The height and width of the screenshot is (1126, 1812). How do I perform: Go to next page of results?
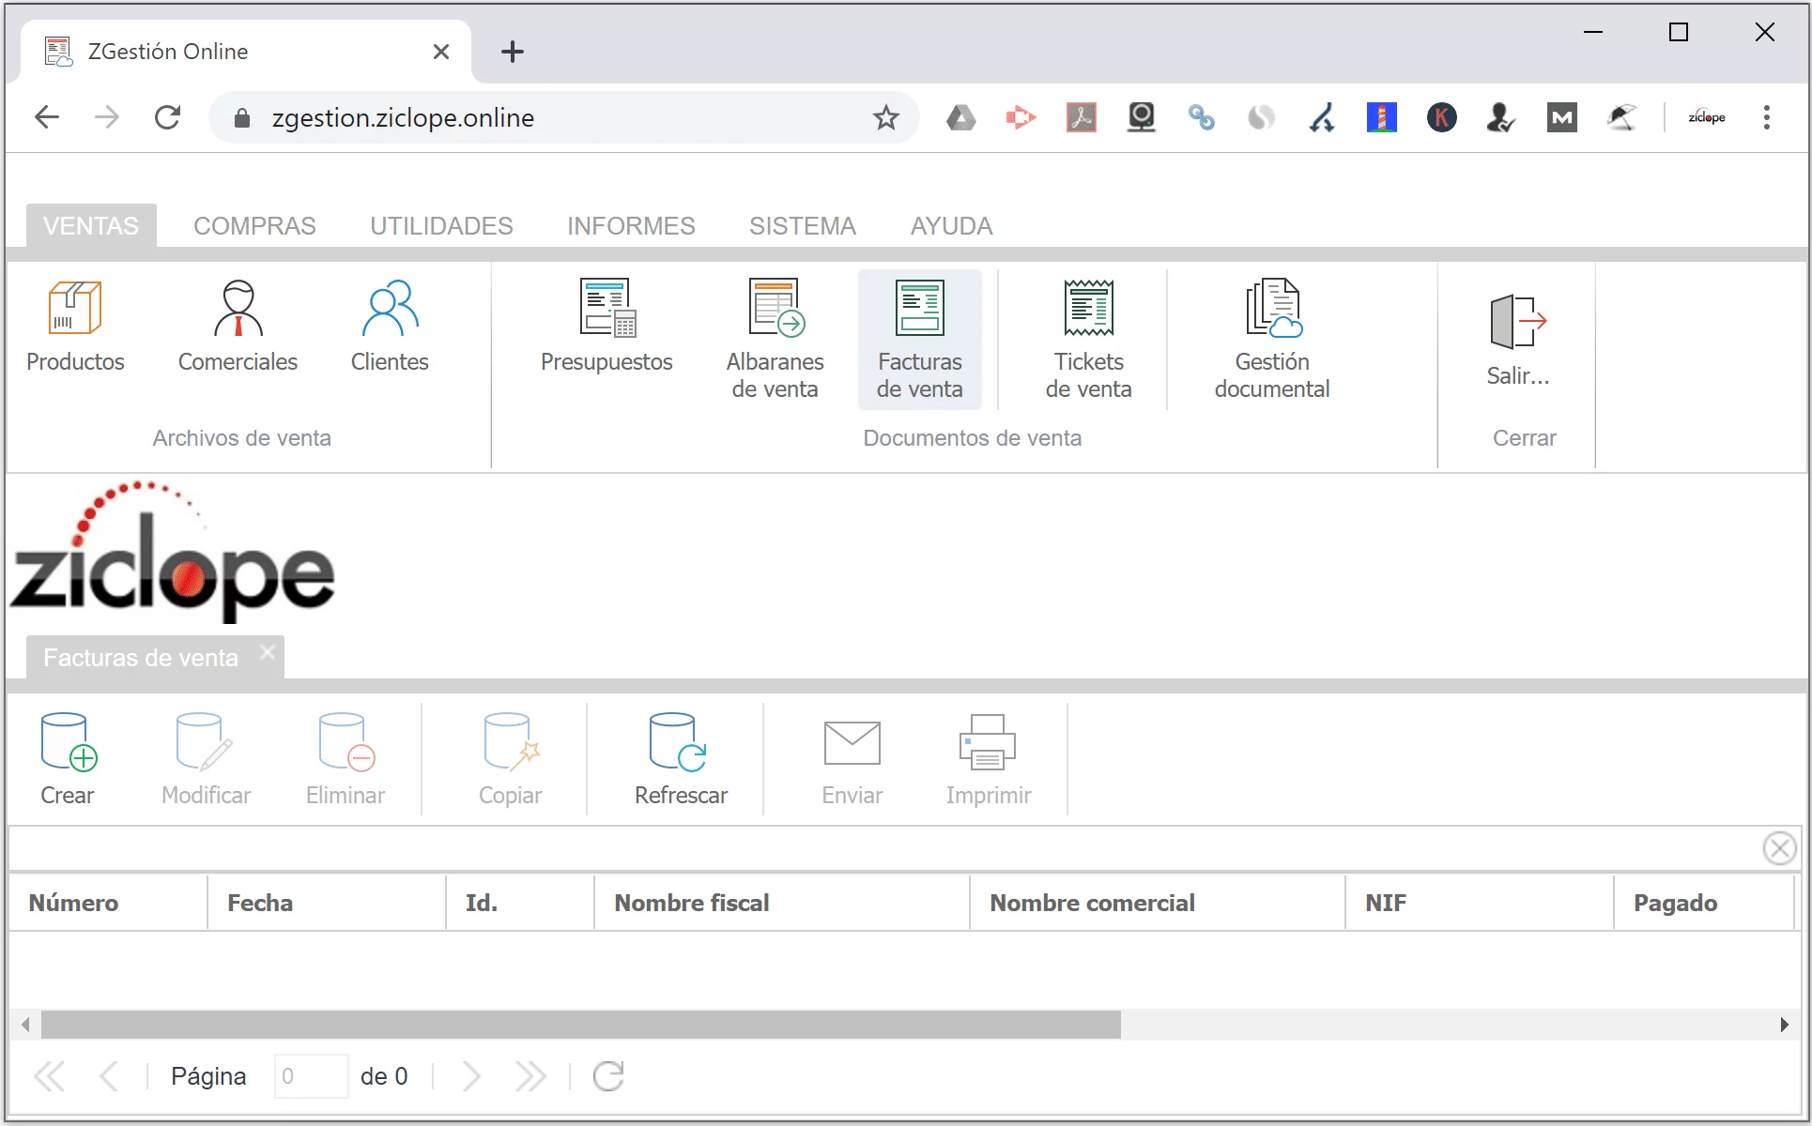[471, 1076]
